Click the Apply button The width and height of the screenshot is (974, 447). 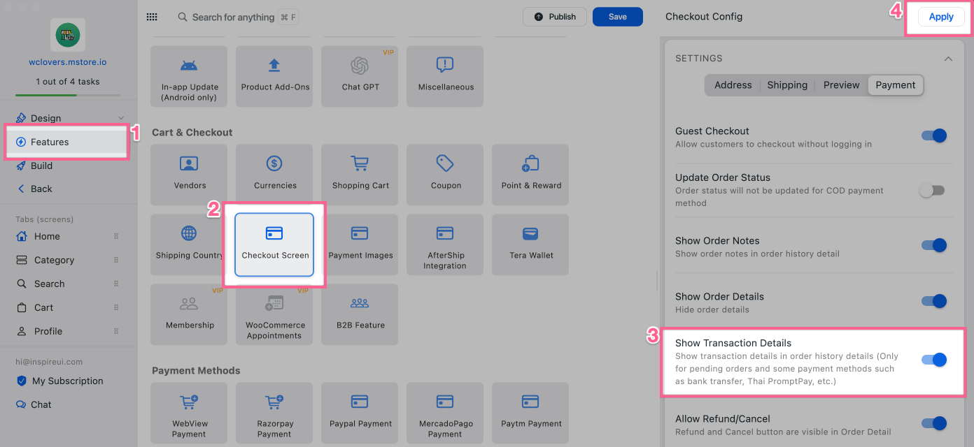[940, 17]
